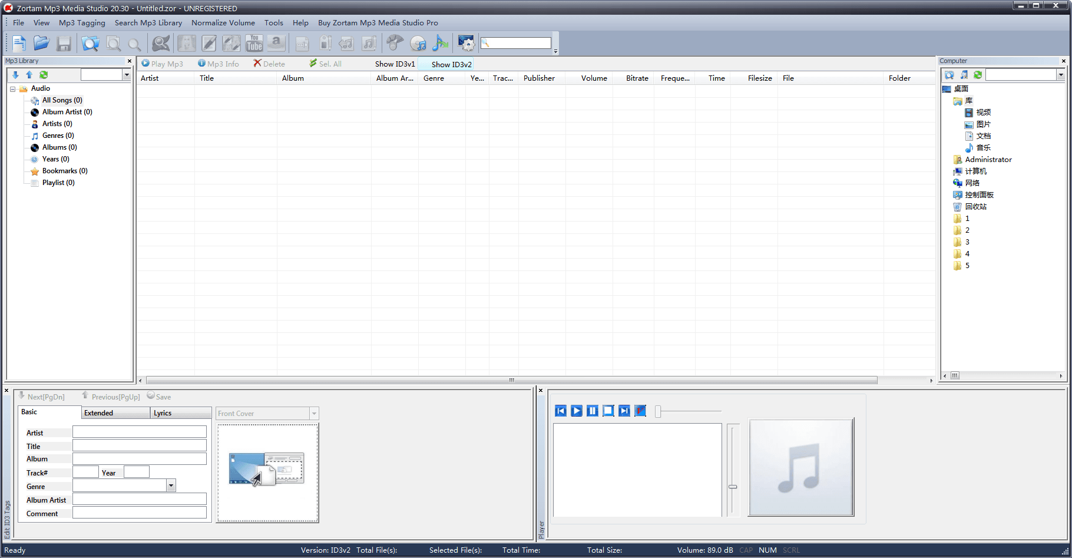This screenshot has height=558, width=1072.
Task: Toggle Show ID3v2 view
Action: (x=449, y=64)
